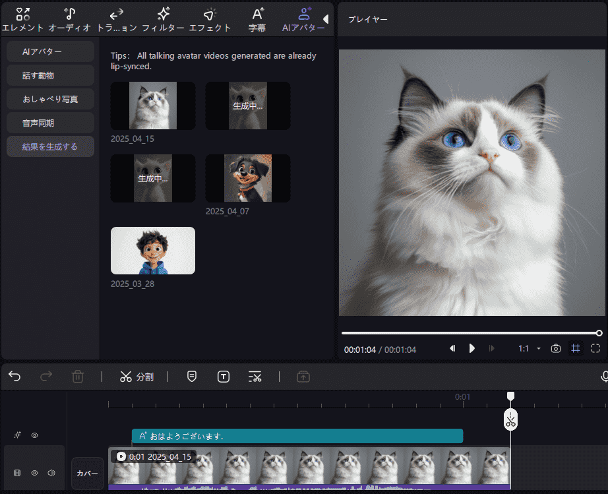Collapse the media panel with the chevron
Viewport: 608px width, 494px height.
click(x=326, y=18)
